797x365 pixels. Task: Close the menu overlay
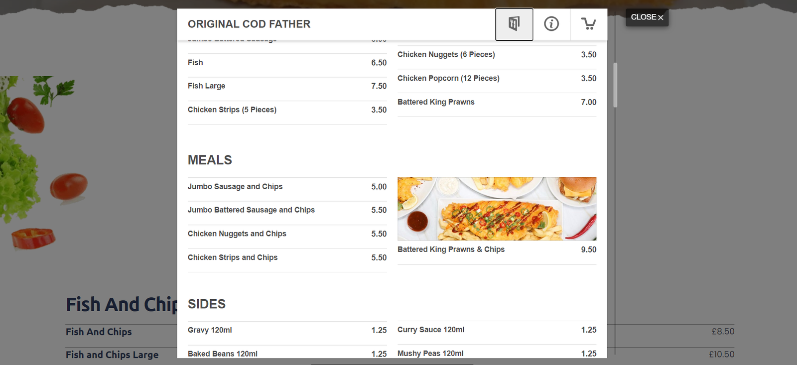647,17
